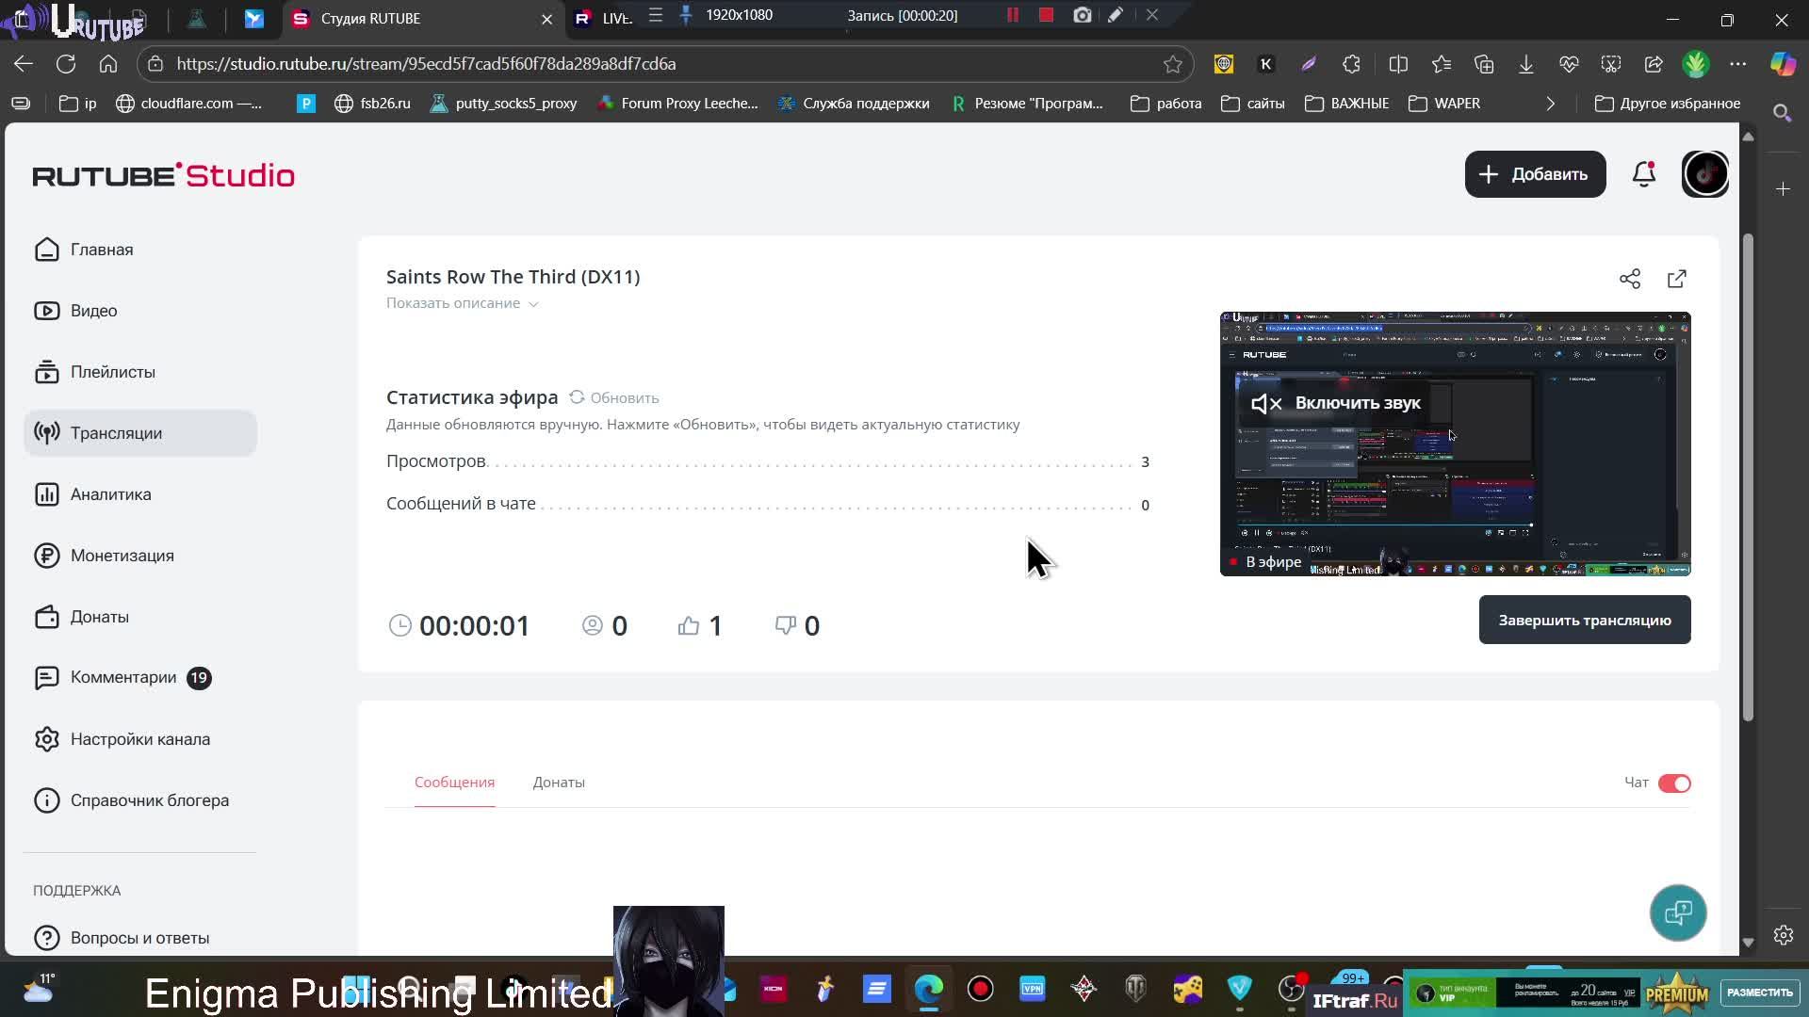Open Microsoft Edge in the taskbar
Screen dimensions: 1809x1017
click(x=929, y=989)
